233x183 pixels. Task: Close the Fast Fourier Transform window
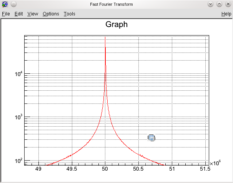tap(228, 4)
